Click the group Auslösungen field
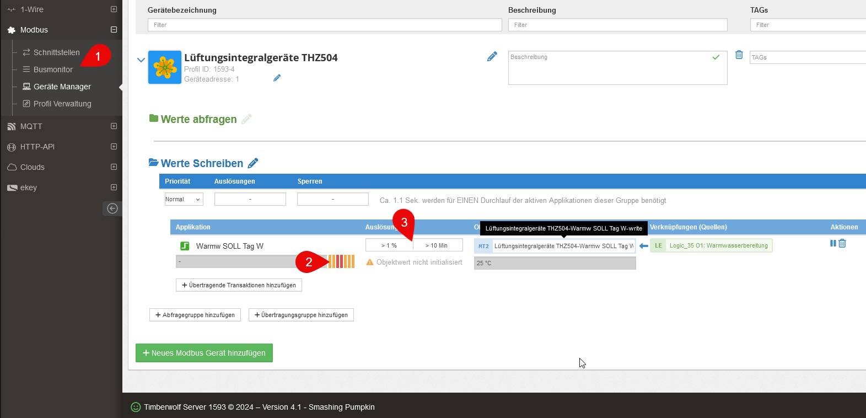This screenshot has height=418, width=866. [x=250, y=199]
